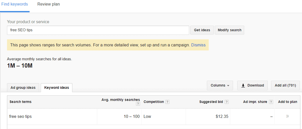Select the Keyword ideas tab
The image size is (302, 129).
coord(56,88)
